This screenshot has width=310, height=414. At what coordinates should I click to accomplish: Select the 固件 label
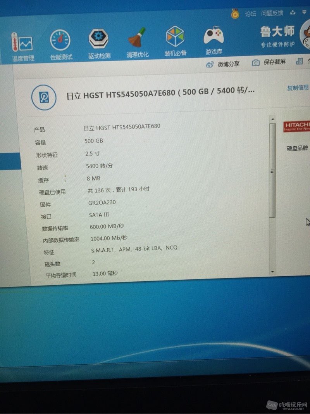click(x=45, y=204)
